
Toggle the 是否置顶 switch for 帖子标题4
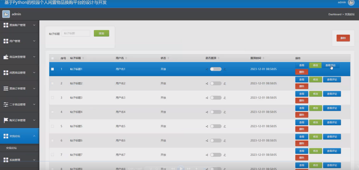(216, 112)
